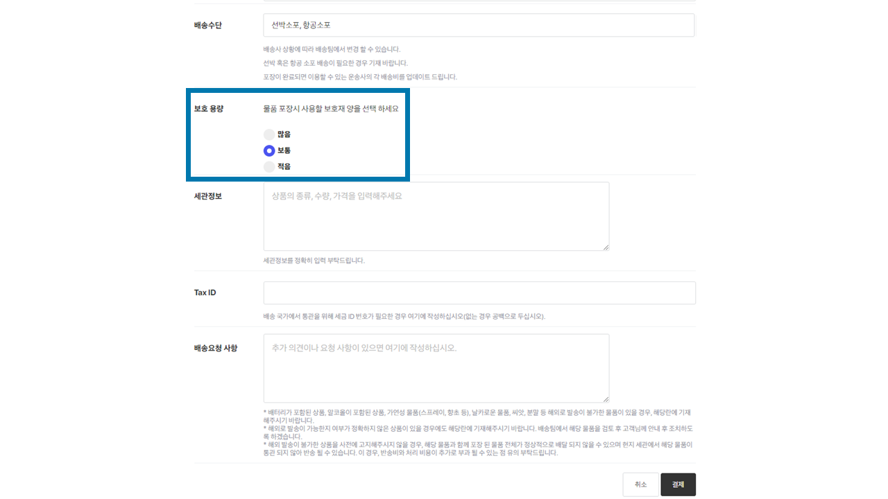Select the '적음' radio button
The image size is (888, 499).
(x=269, y=167)
